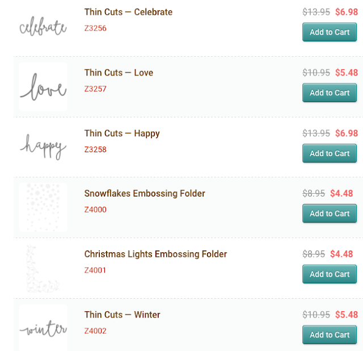363x351 pixels.
Task: Click the Happy script thumbnail image
Action: pyautogui.click(x=43, y=147)
